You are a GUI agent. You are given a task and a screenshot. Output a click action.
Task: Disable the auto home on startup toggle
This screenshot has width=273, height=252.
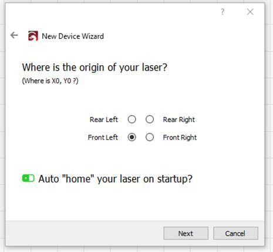click(28, 178)
